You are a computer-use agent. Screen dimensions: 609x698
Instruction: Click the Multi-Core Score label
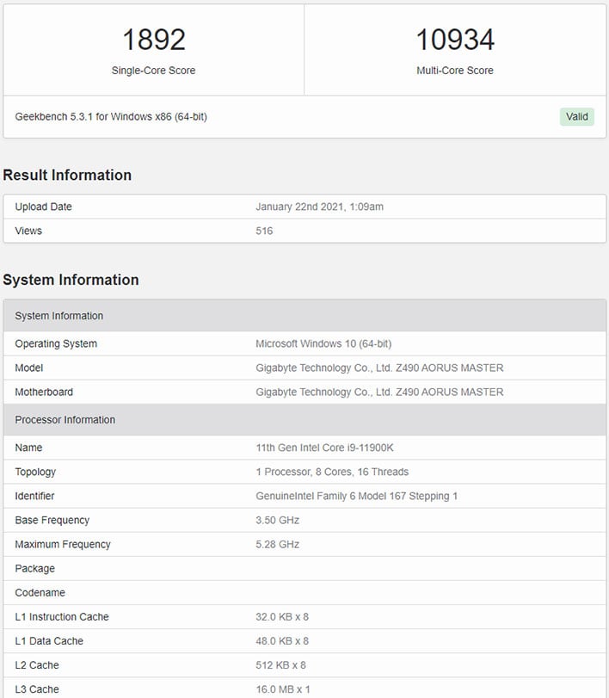point(455,71)
